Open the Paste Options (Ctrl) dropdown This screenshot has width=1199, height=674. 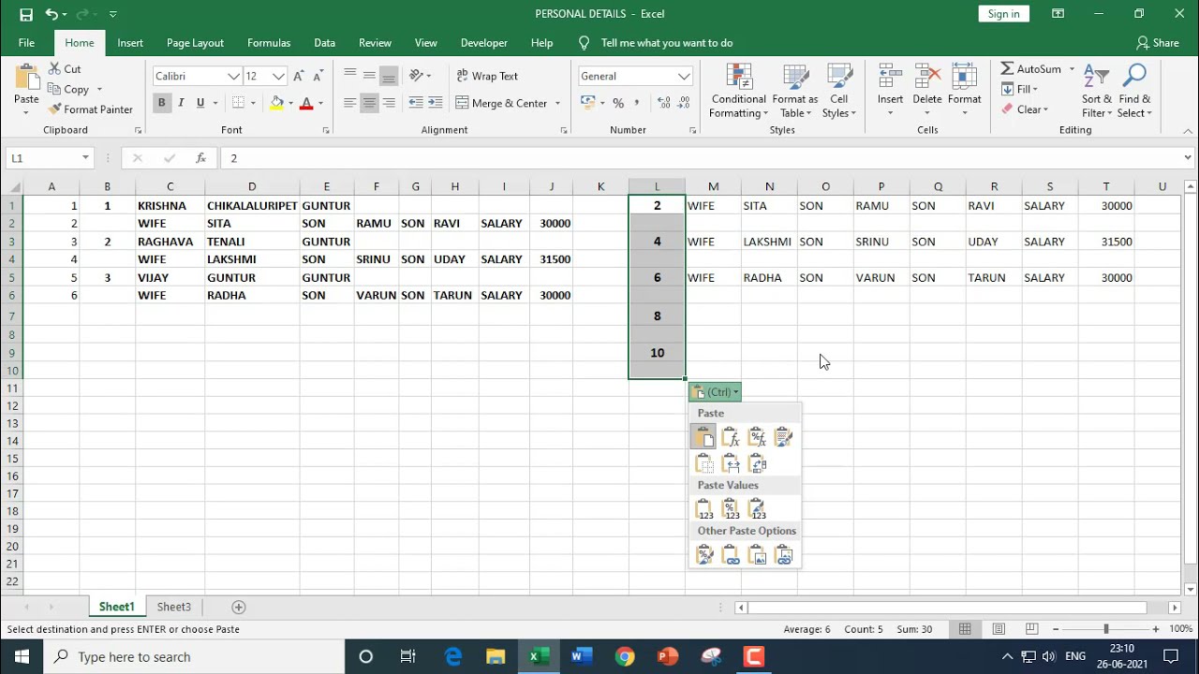(717, 392)
